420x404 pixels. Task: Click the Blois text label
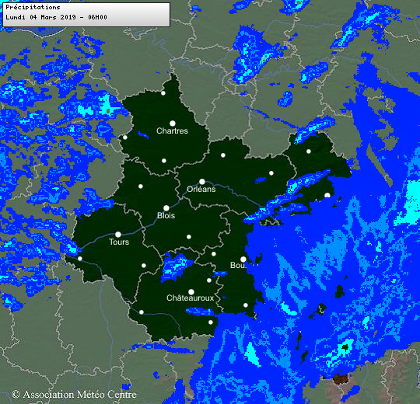pos(166,215)
